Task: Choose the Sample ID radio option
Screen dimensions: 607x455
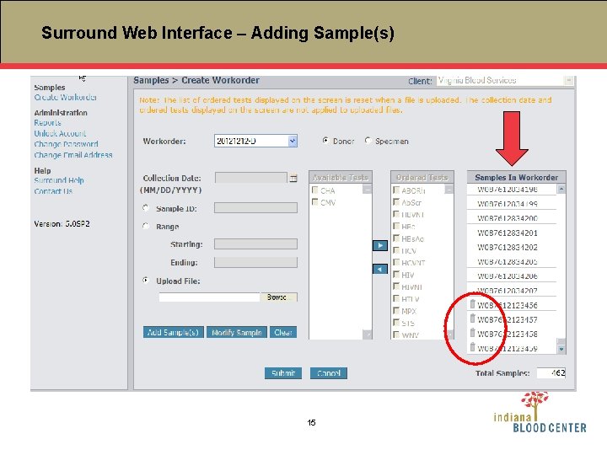Action: click(x=146, y=208)
